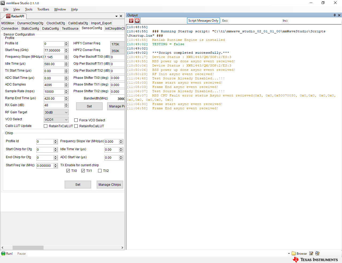Click the scrollbar right arrow in RadarAPI panel
Image resolution: width=342 pixels, height=263 pixels.
tap(122, 248)
